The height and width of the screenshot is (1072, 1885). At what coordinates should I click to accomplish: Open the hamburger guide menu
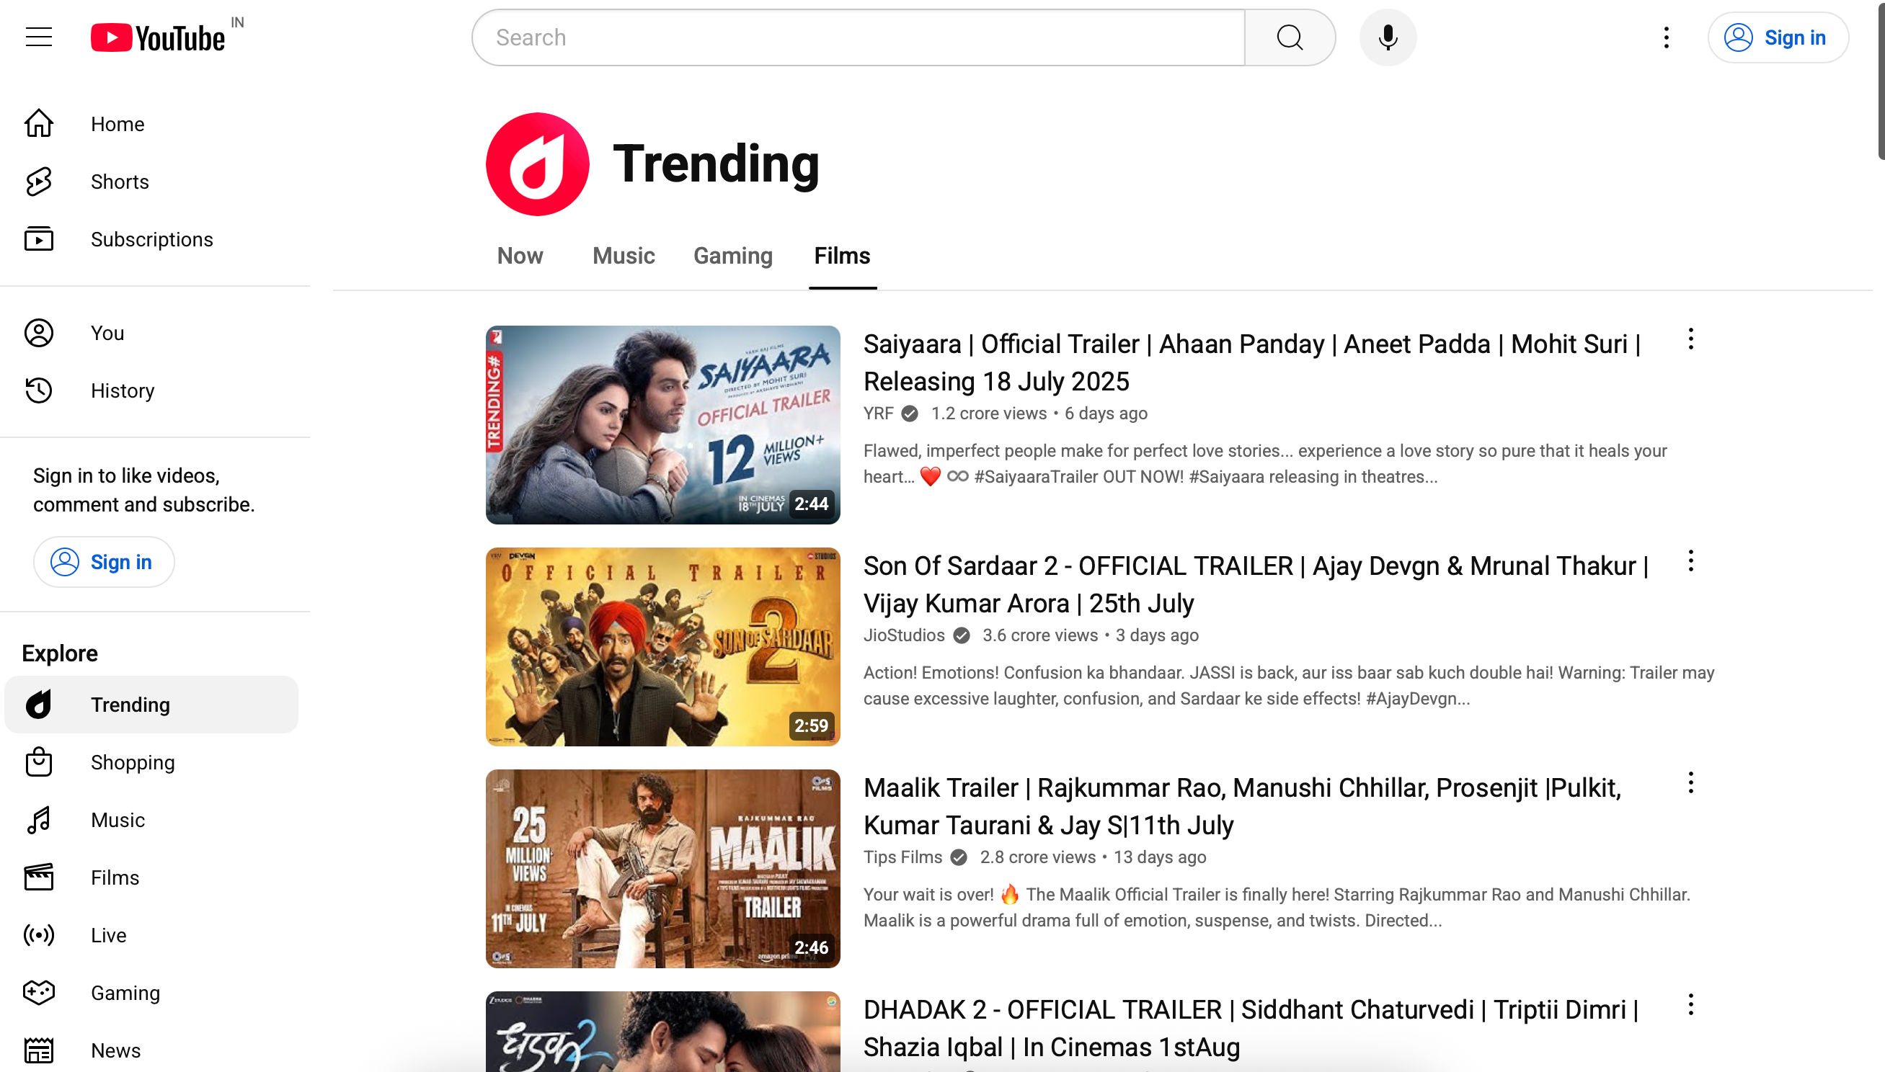(x=38, y=37)
